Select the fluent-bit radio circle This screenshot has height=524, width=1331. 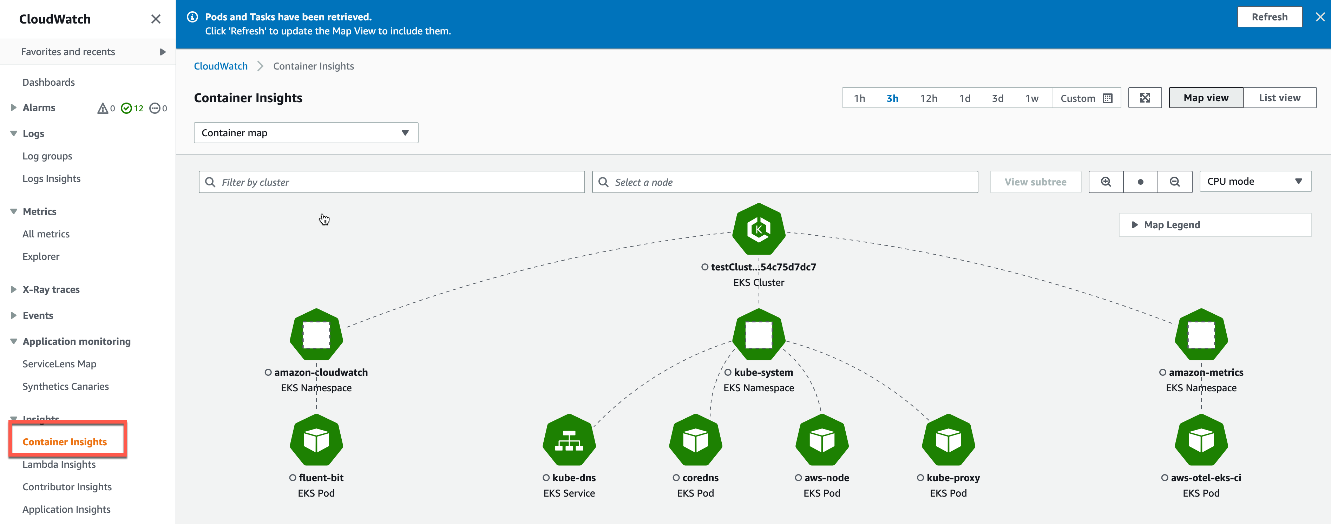point(293,478)
